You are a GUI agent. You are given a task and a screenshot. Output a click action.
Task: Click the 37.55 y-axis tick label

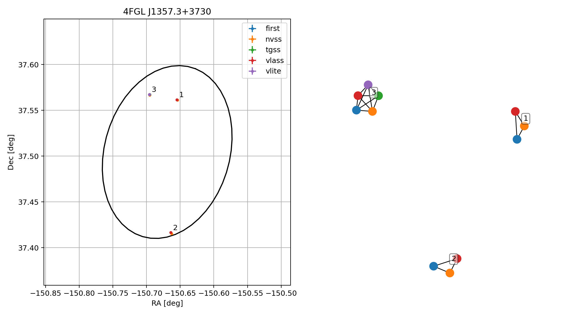click(x=28, y=111)
